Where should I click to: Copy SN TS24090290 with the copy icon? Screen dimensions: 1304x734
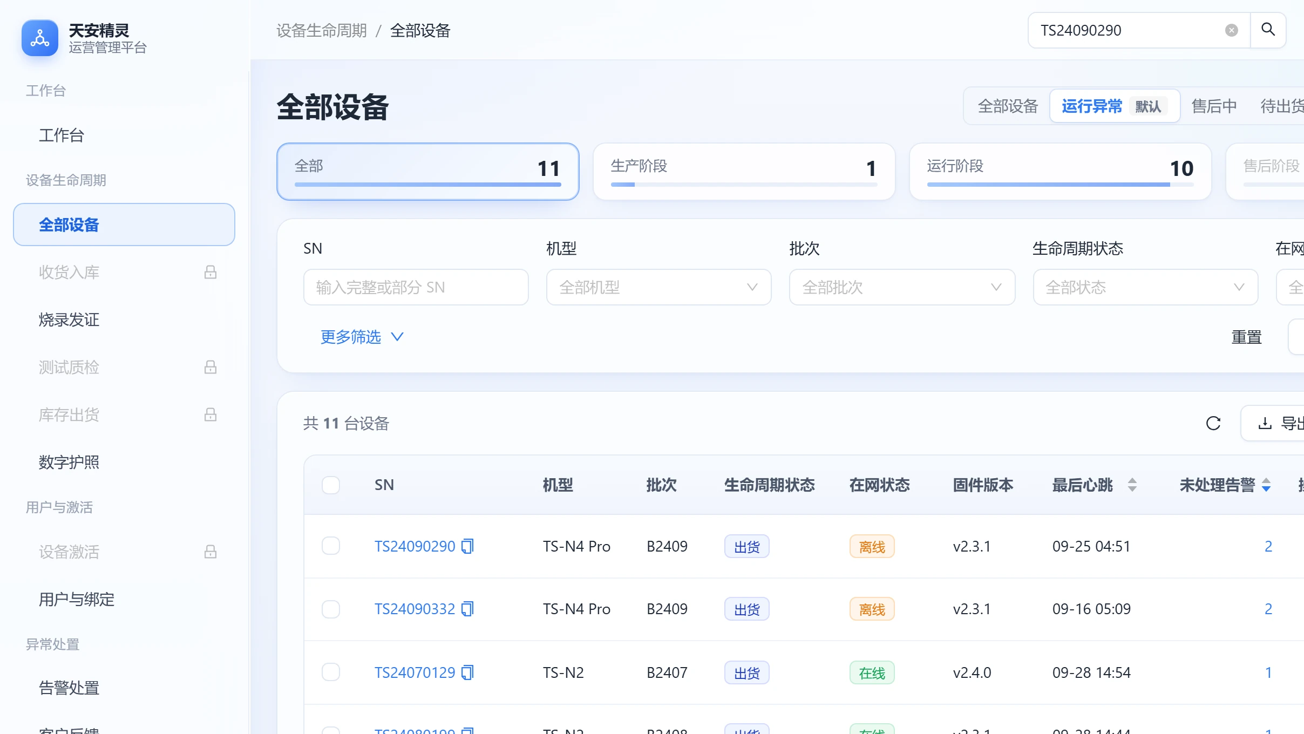click(467, 546)
